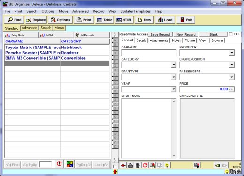Viewport: 244px width, 176px height.
Task: Click the All Records filter button
Action: [92, 35]
